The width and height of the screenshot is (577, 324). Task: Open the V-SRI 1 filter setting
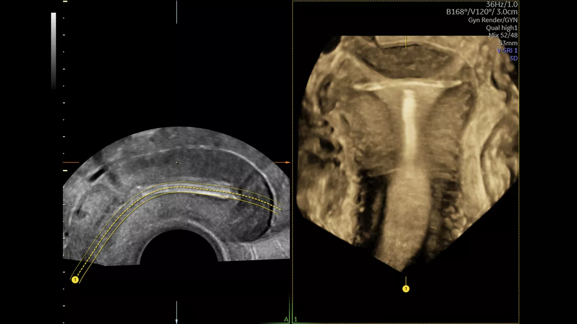tap(507, 51)
